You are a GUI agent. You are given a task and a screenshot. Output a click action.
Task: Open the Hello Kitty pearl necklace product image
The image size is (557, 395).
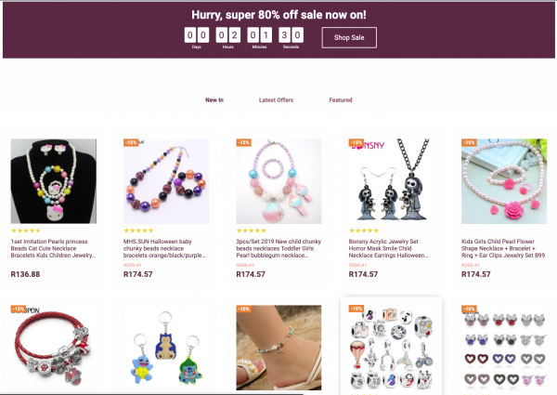coord(53,181)
